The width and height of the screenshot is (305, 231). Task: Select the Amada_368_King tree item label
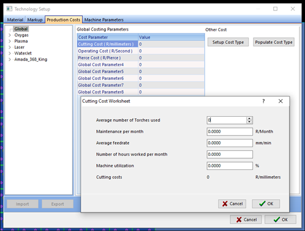click(x=31, y=59)
